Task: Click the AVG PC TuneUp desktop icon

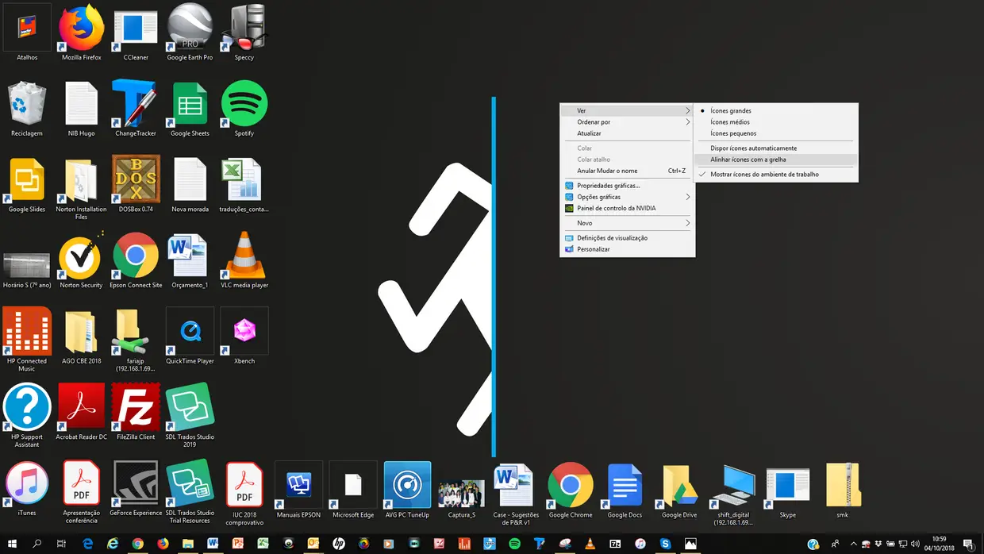Action: pos(407,490)
